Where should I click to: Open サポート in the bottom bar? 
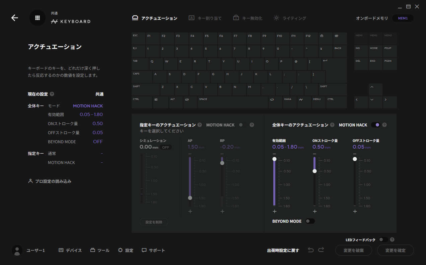pyautogui.click(x=153, y=250)
